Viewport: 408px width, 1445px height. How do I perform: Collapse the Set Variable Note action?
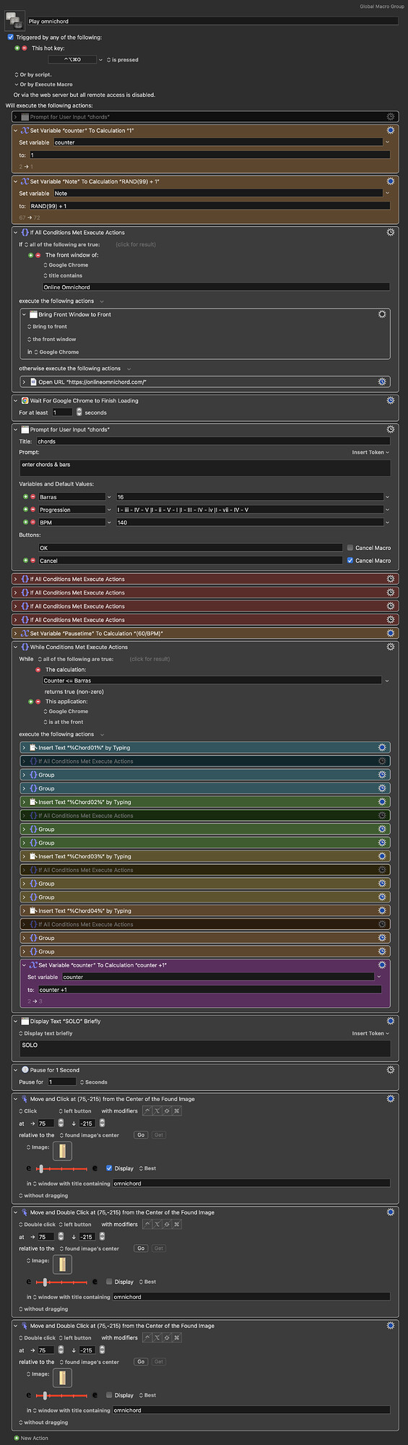16,181
